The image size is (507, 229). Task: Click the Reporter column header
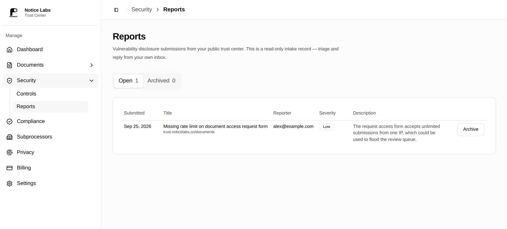pos(282,113)
